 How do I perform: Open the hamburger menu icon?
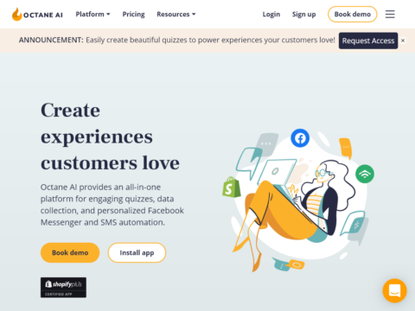click(x=390, y=14)
